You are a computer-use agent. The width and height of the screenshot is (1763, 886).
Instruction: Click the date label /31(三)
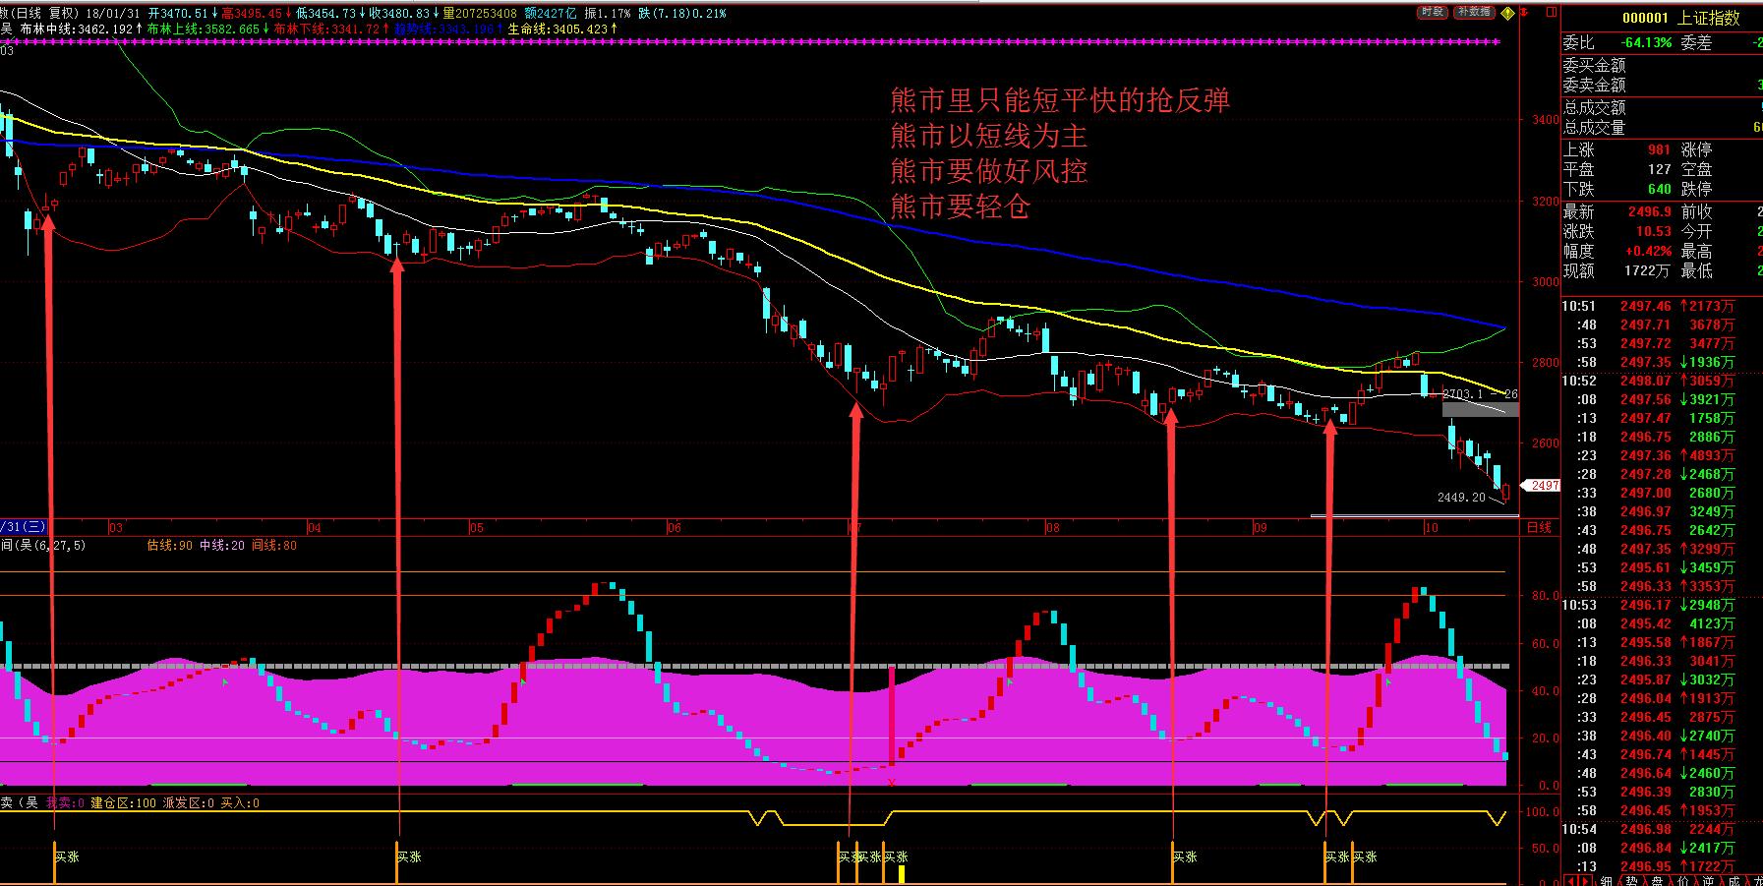tap(23, 527)
